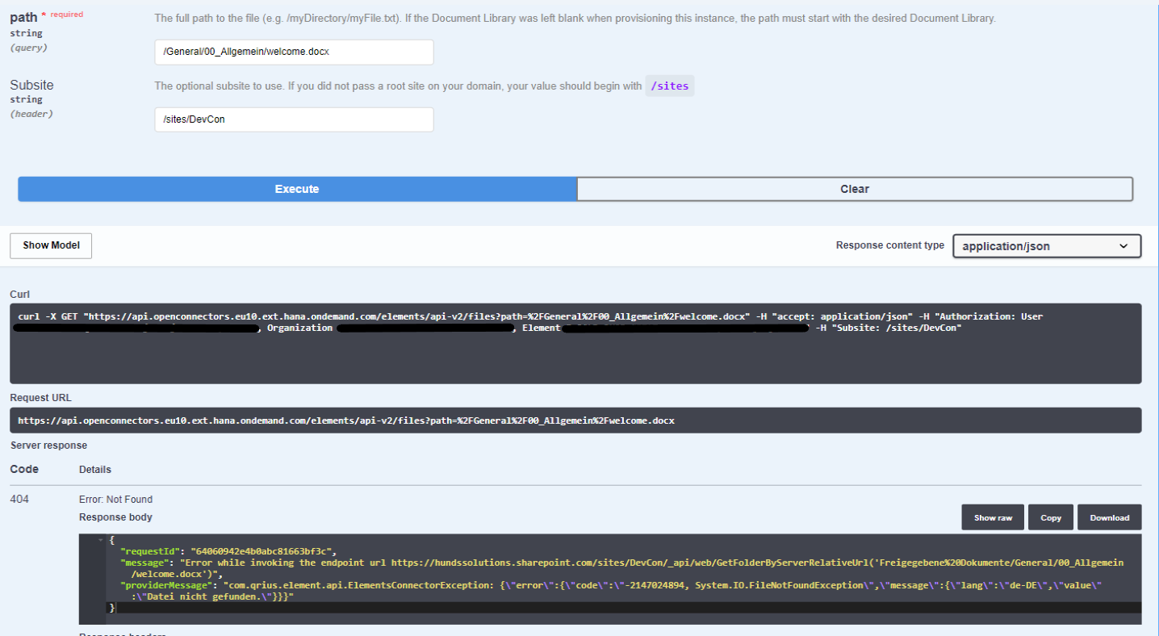Focus the Subsite input field

pos(294,119)
